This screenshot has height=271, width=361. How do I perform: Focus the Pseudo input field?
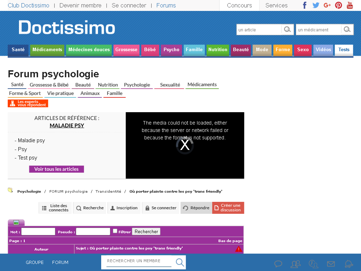[x=93, y=231]
